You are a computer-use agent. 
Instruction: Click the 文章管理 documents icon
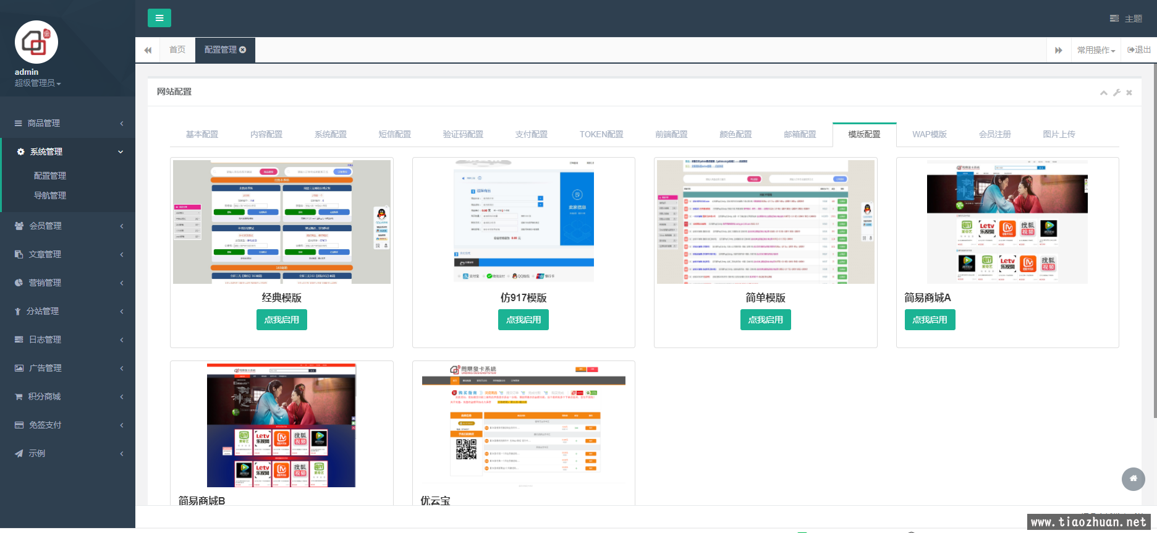pyautogui.click(x=19, y=254)
